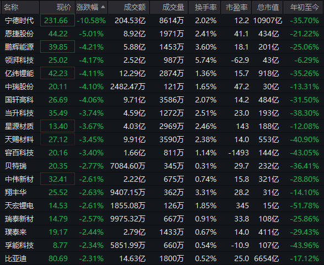Screen dimensions: 324x265
Task: Sort by the 年初至今 column header
Action: point(304,7)
